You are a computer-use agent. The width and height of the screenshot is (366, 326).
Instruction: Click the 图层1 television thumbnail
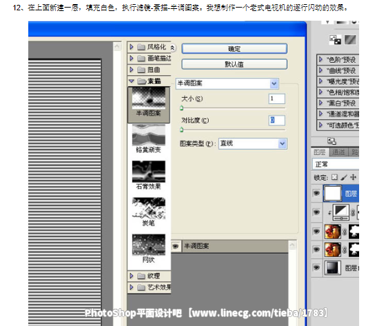click(333, 267)
